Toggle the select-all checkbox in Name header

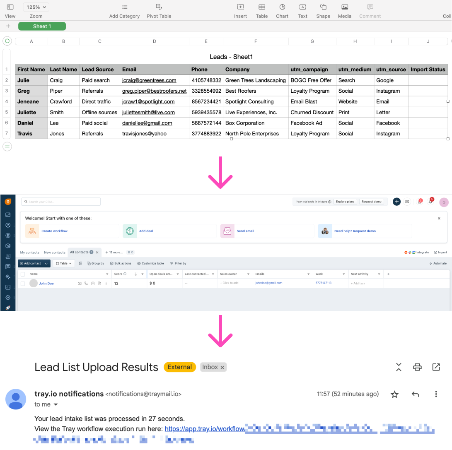23,274
